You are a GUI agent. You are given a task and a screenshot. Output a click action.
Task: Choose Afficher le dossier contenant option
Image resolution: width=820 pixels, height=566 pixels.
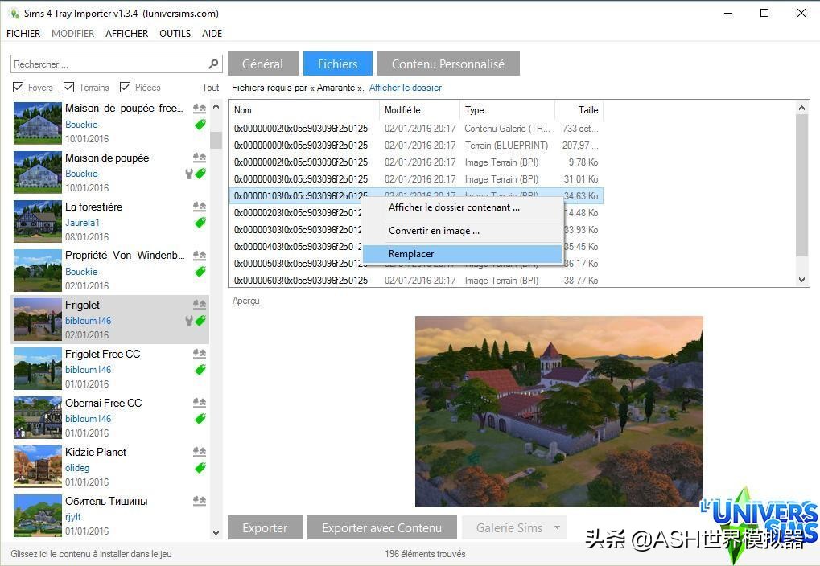pyautogui.click(x=462, y=207)
